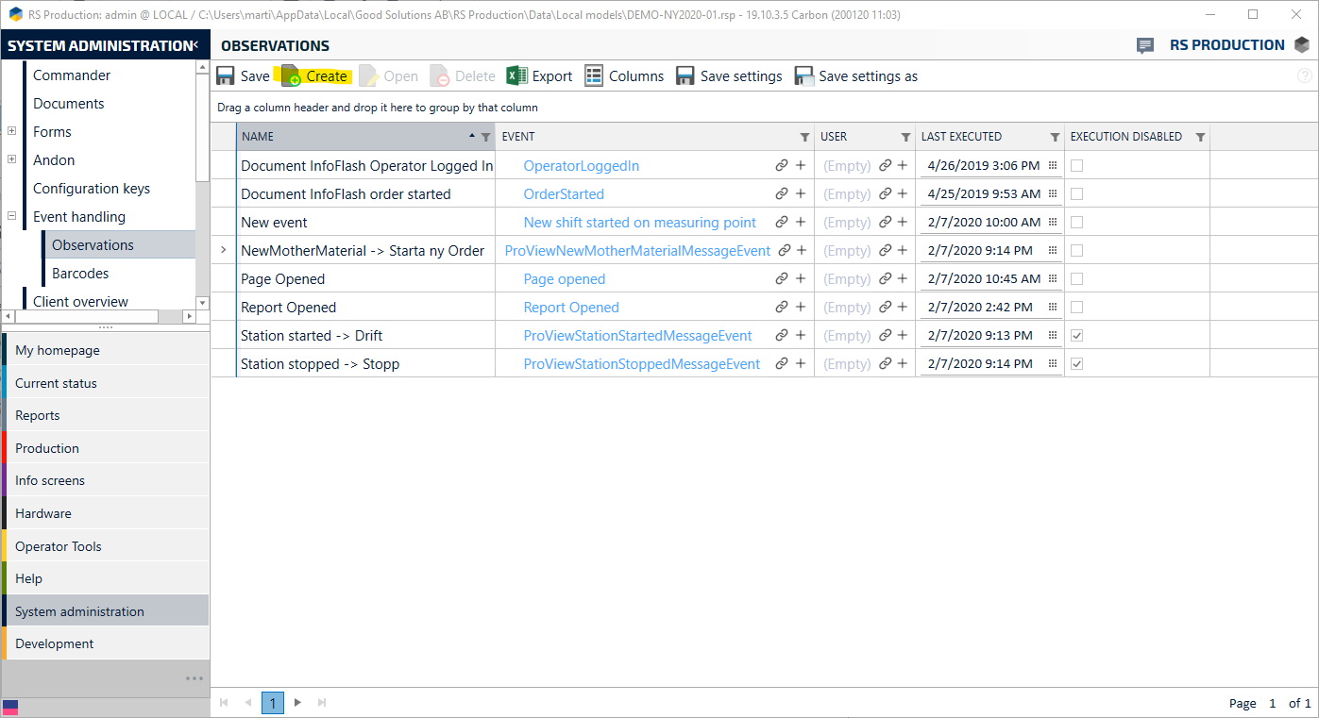The image size is (1319, 718).
Task: Select Barcodes in the navigation tree
Action: coord(80,274)
